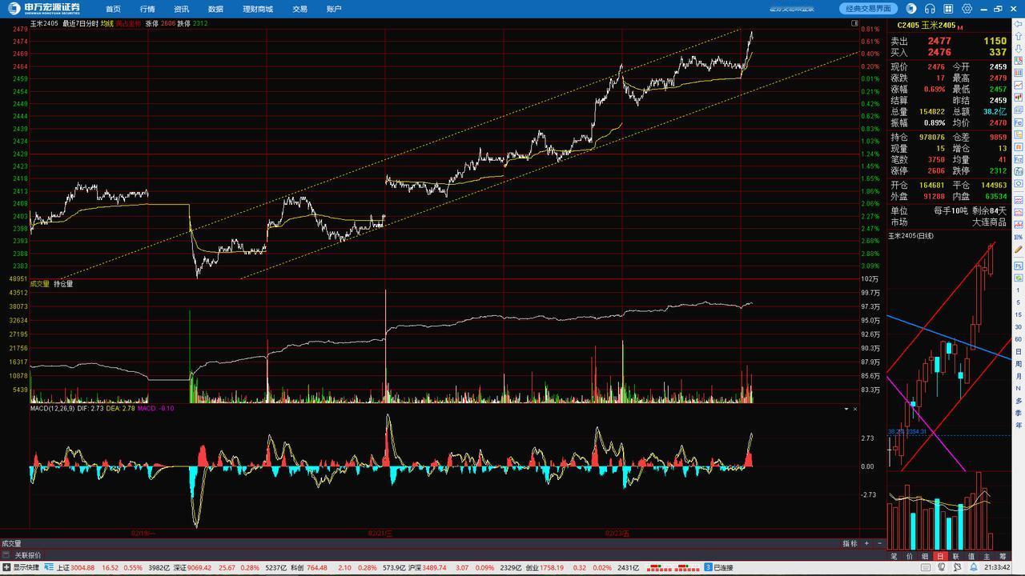Open the settings gear in title bar
1025x576 pixels.
coord(967,9)
